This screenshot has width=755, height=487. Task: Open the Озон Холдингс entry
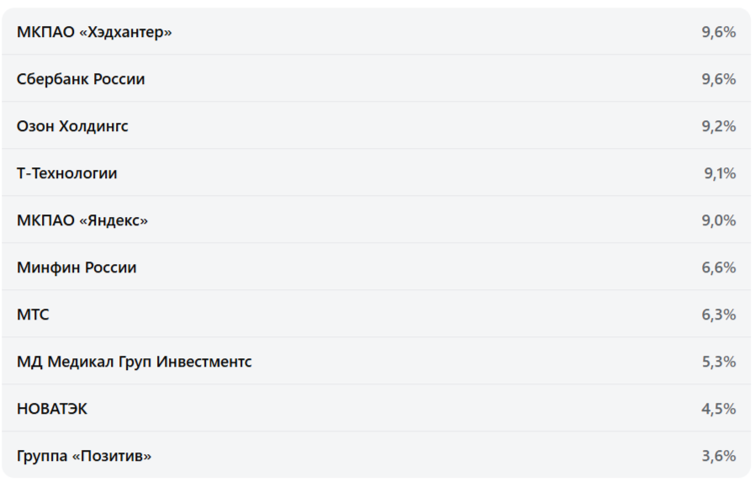pyautogui.click(x=72, y=126)
